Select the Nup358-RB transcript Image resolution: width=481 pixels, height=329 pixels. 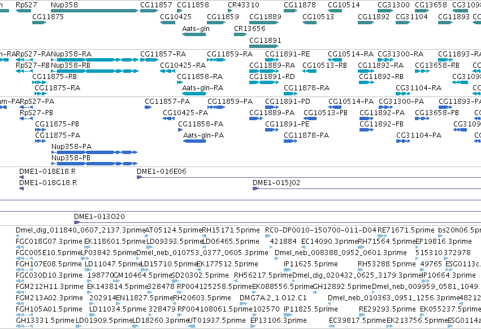[94, 71]
